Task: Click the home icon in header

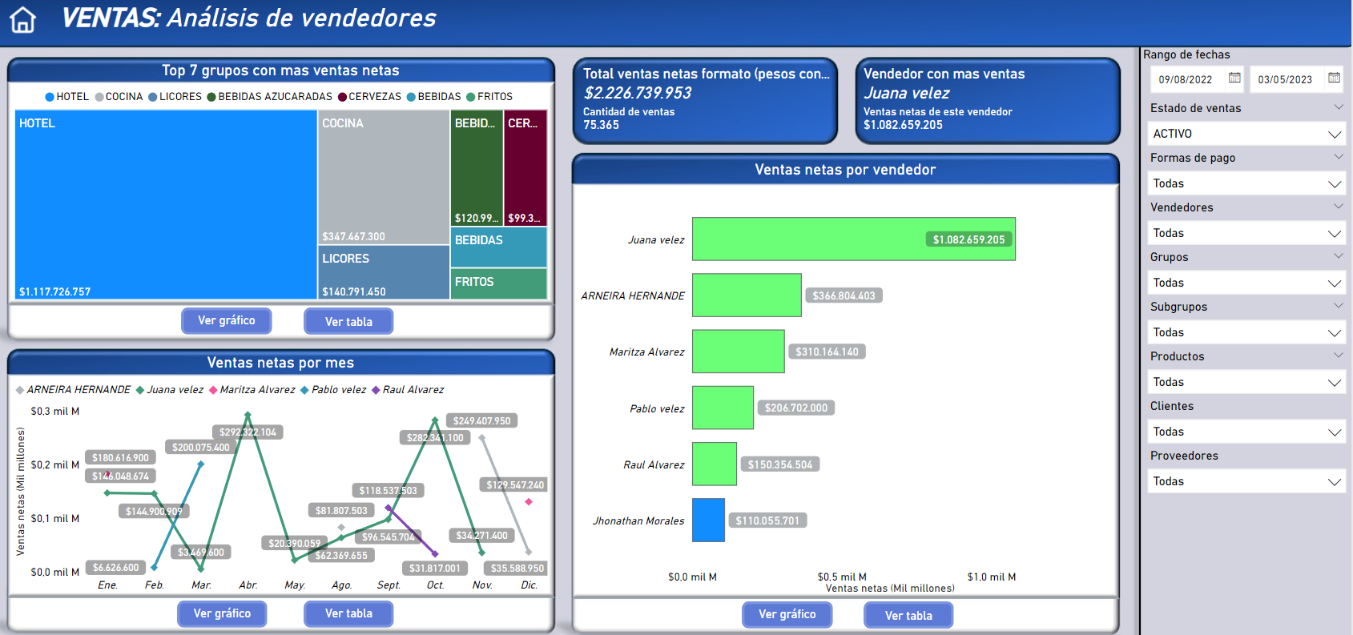Action: tap(22, 20)
